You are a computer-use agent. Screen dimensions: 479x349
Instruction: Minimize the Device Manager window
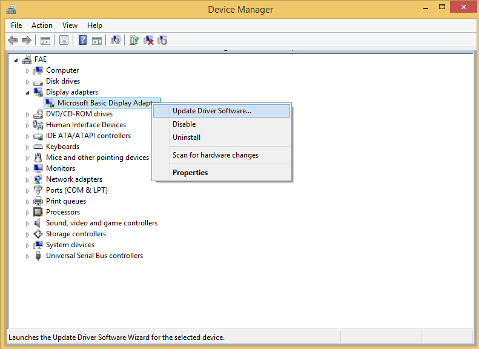[426, 7]
